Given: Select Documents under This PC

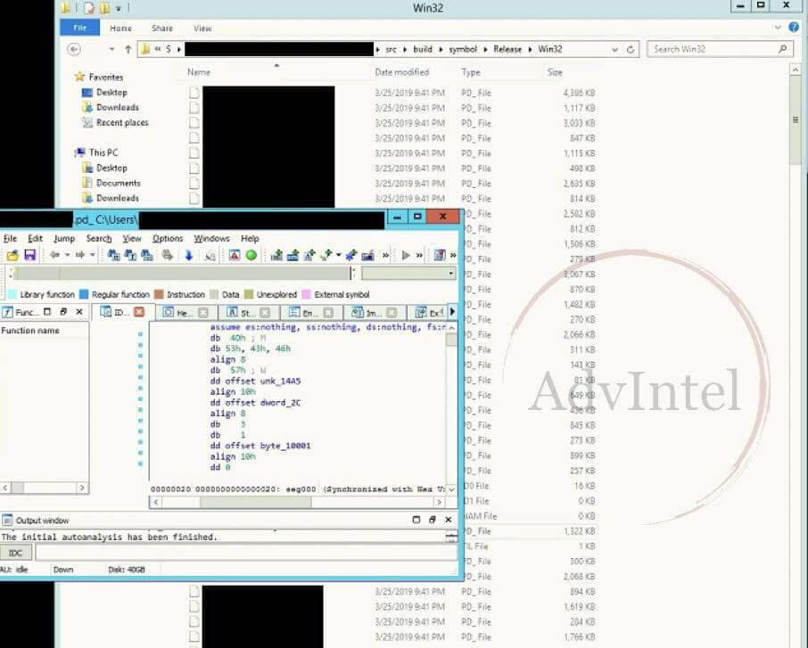Looking at the screenshot, I should point(118,183).
